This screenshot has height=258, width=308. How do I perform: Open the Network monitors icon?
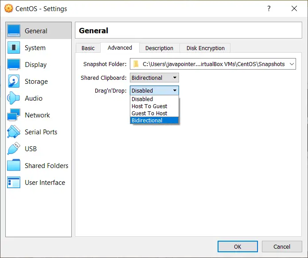click(x=14, y=115)
